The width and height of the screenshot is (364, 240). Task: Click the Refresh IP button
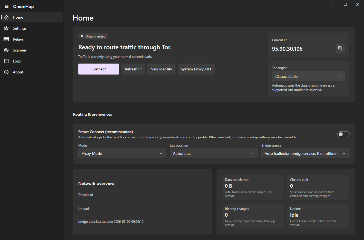[133, 69]
